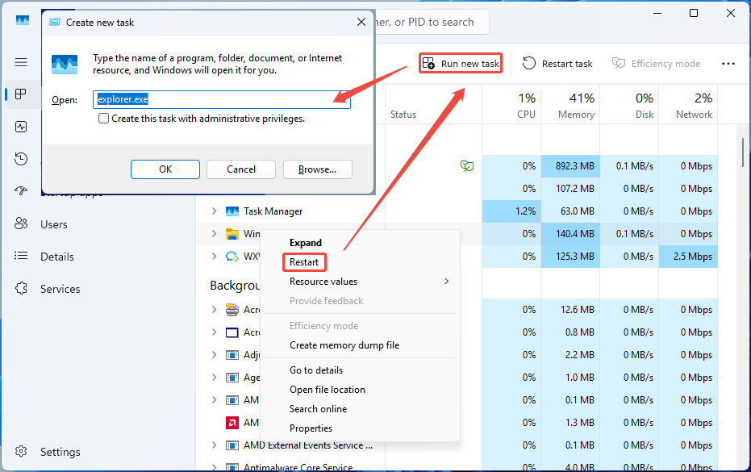This screenshot has height=472, width=751.
Task: Toggle Efficiency mode in the toolbar
Action: tap(656, 63)
